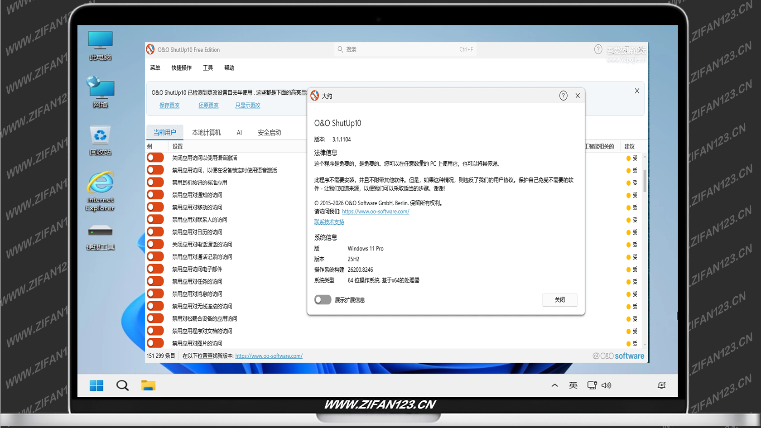Toggle 关闭应用对电话通话的访问 switch

pos(155,244)
